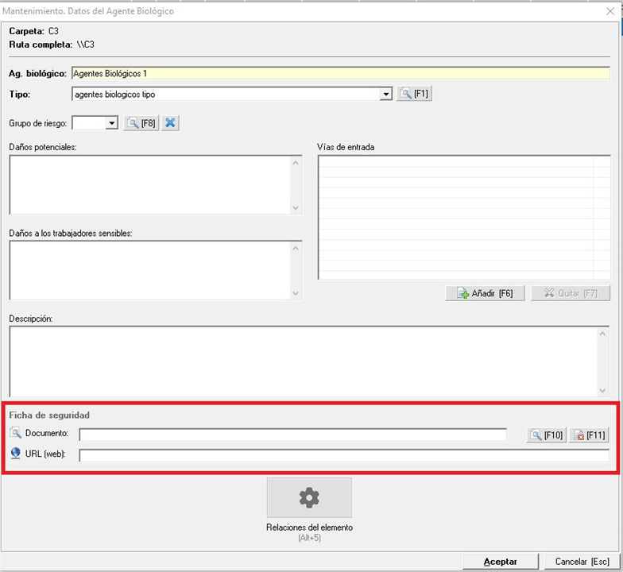Click the Quitar [F7] button

[571, 293]
